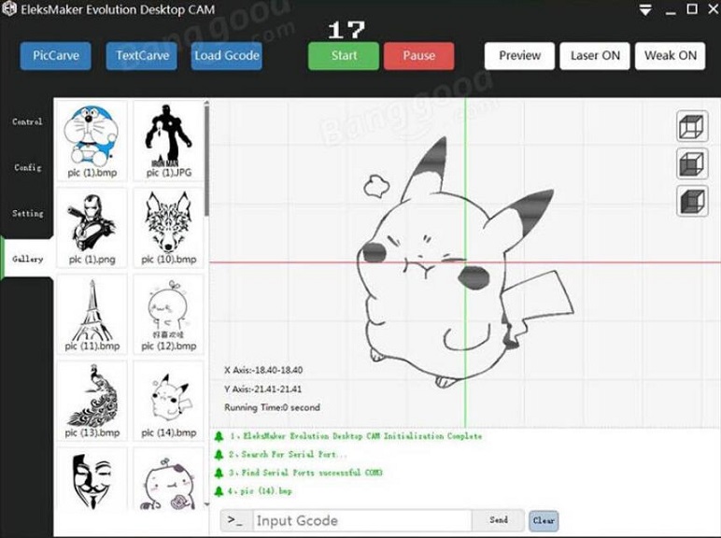Send the Gcode command

tap(499, 520)
